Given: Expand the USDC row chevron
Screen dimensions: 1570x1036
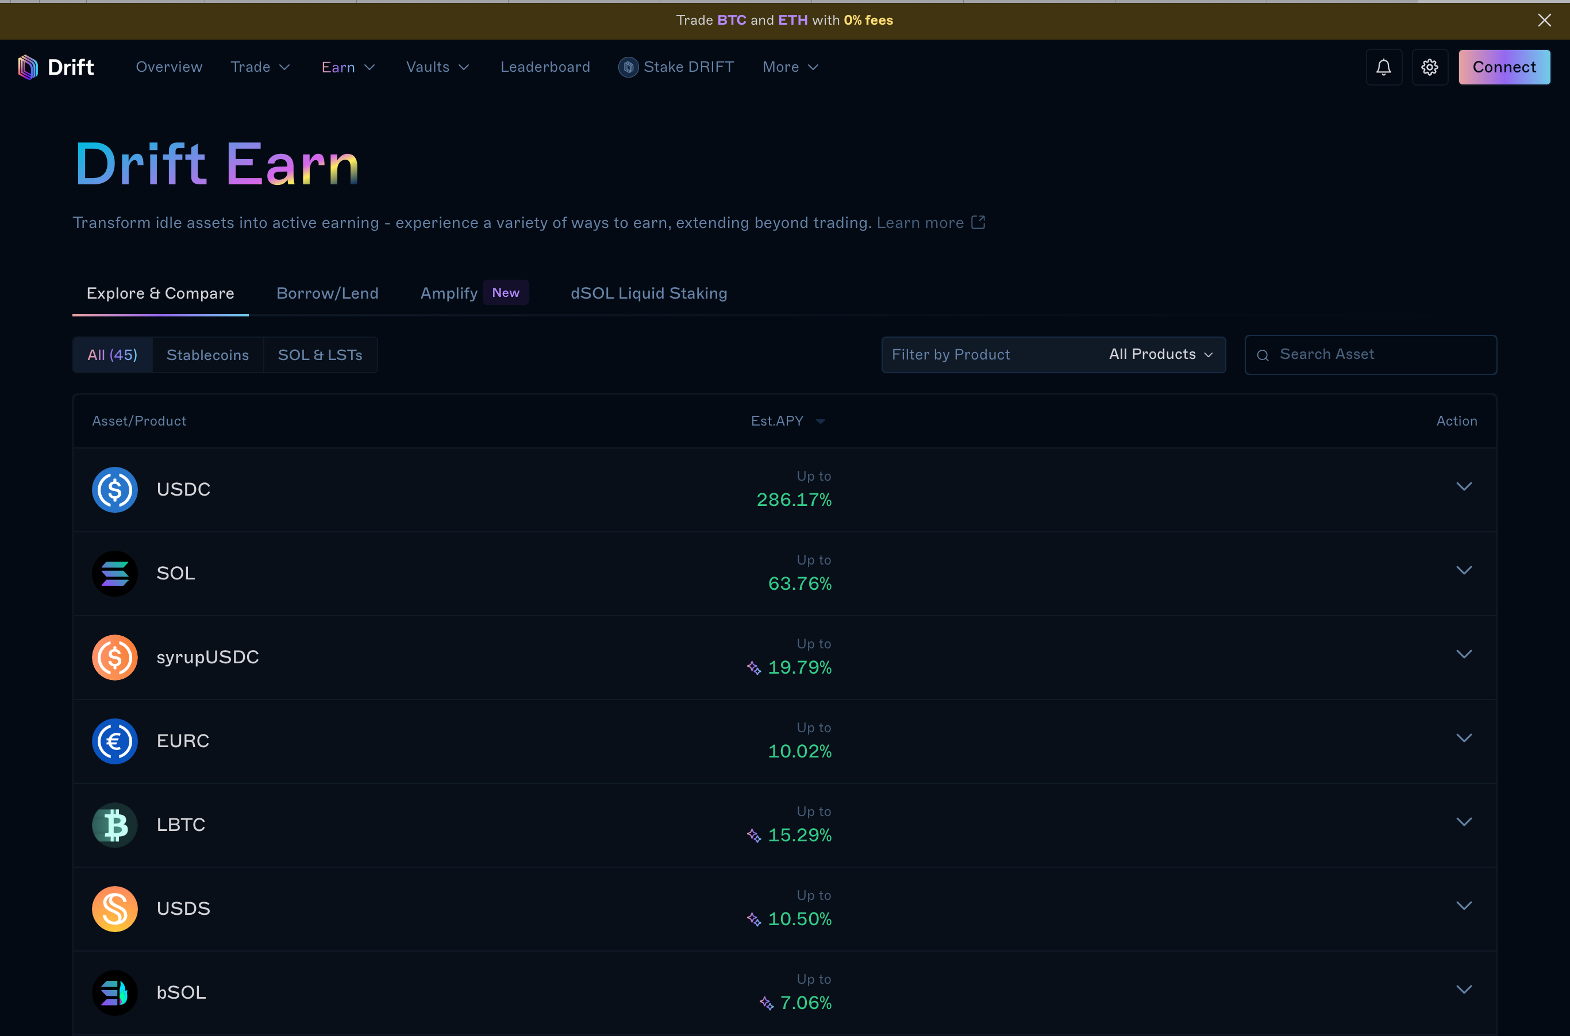Looking at the screenshot, I should click(1464, 487).
